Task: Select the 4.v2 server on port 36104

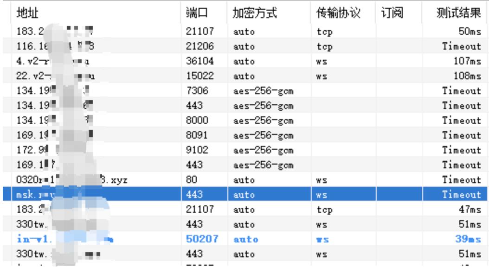Action: (93, 61)
